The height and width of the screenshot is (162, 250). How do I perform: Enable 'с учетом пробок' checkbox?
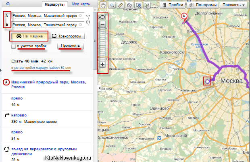coord(14,46)
